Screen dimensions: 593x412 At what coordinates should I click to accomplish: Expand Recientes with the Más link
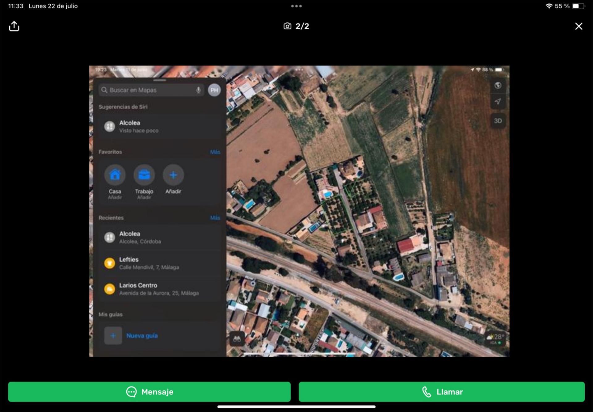(215, 218)
